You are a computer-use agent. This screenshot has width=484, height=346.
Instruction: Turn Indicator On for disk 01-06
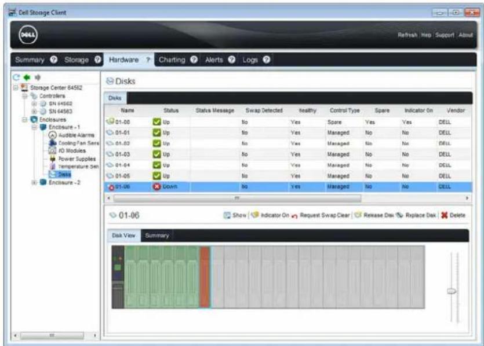pyautogui.click(x=270, y=215)
